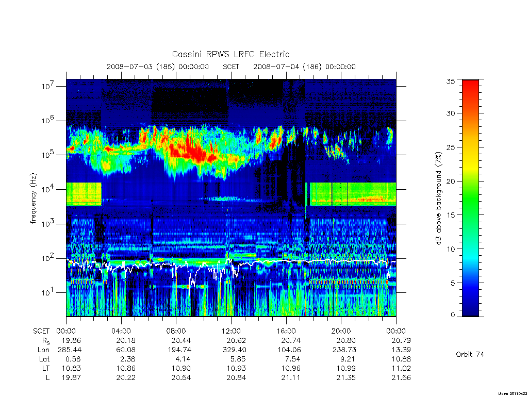The image size is (528, 396).
Task: Click the 'dB above background (7%)' label
Action: click(x=438, y=198)
